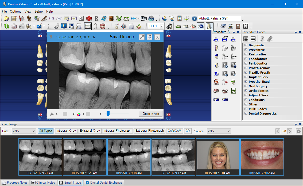Image resolution: width=303 pixels, height=186 pixels.
Task: Decrease contrast with left arrow near color wheel
Action: 83,114
